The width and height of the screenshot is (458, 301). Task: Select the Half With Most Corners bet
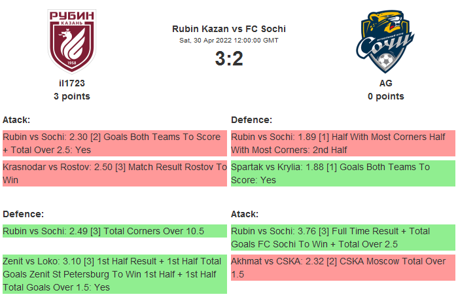click(x=343, y=143)
